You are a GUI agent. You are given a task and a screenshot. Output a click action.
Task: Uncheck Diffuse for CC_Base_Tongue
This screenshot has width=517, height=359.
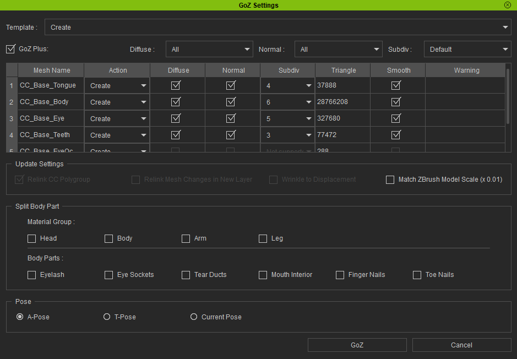176,85
